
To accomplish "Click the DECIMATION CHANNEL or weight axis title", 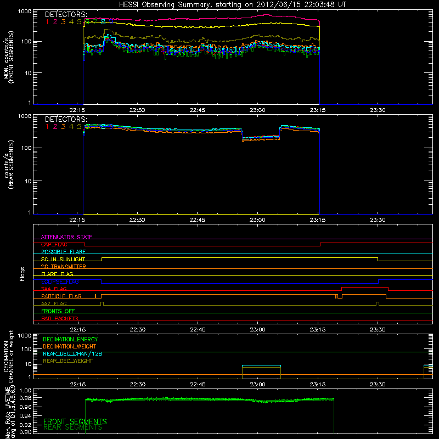I will [9, 356].
